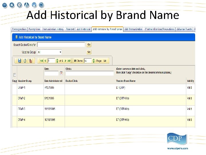Click the page number input field
Screen dimensions: 206x155
click(x=51, y=61)
